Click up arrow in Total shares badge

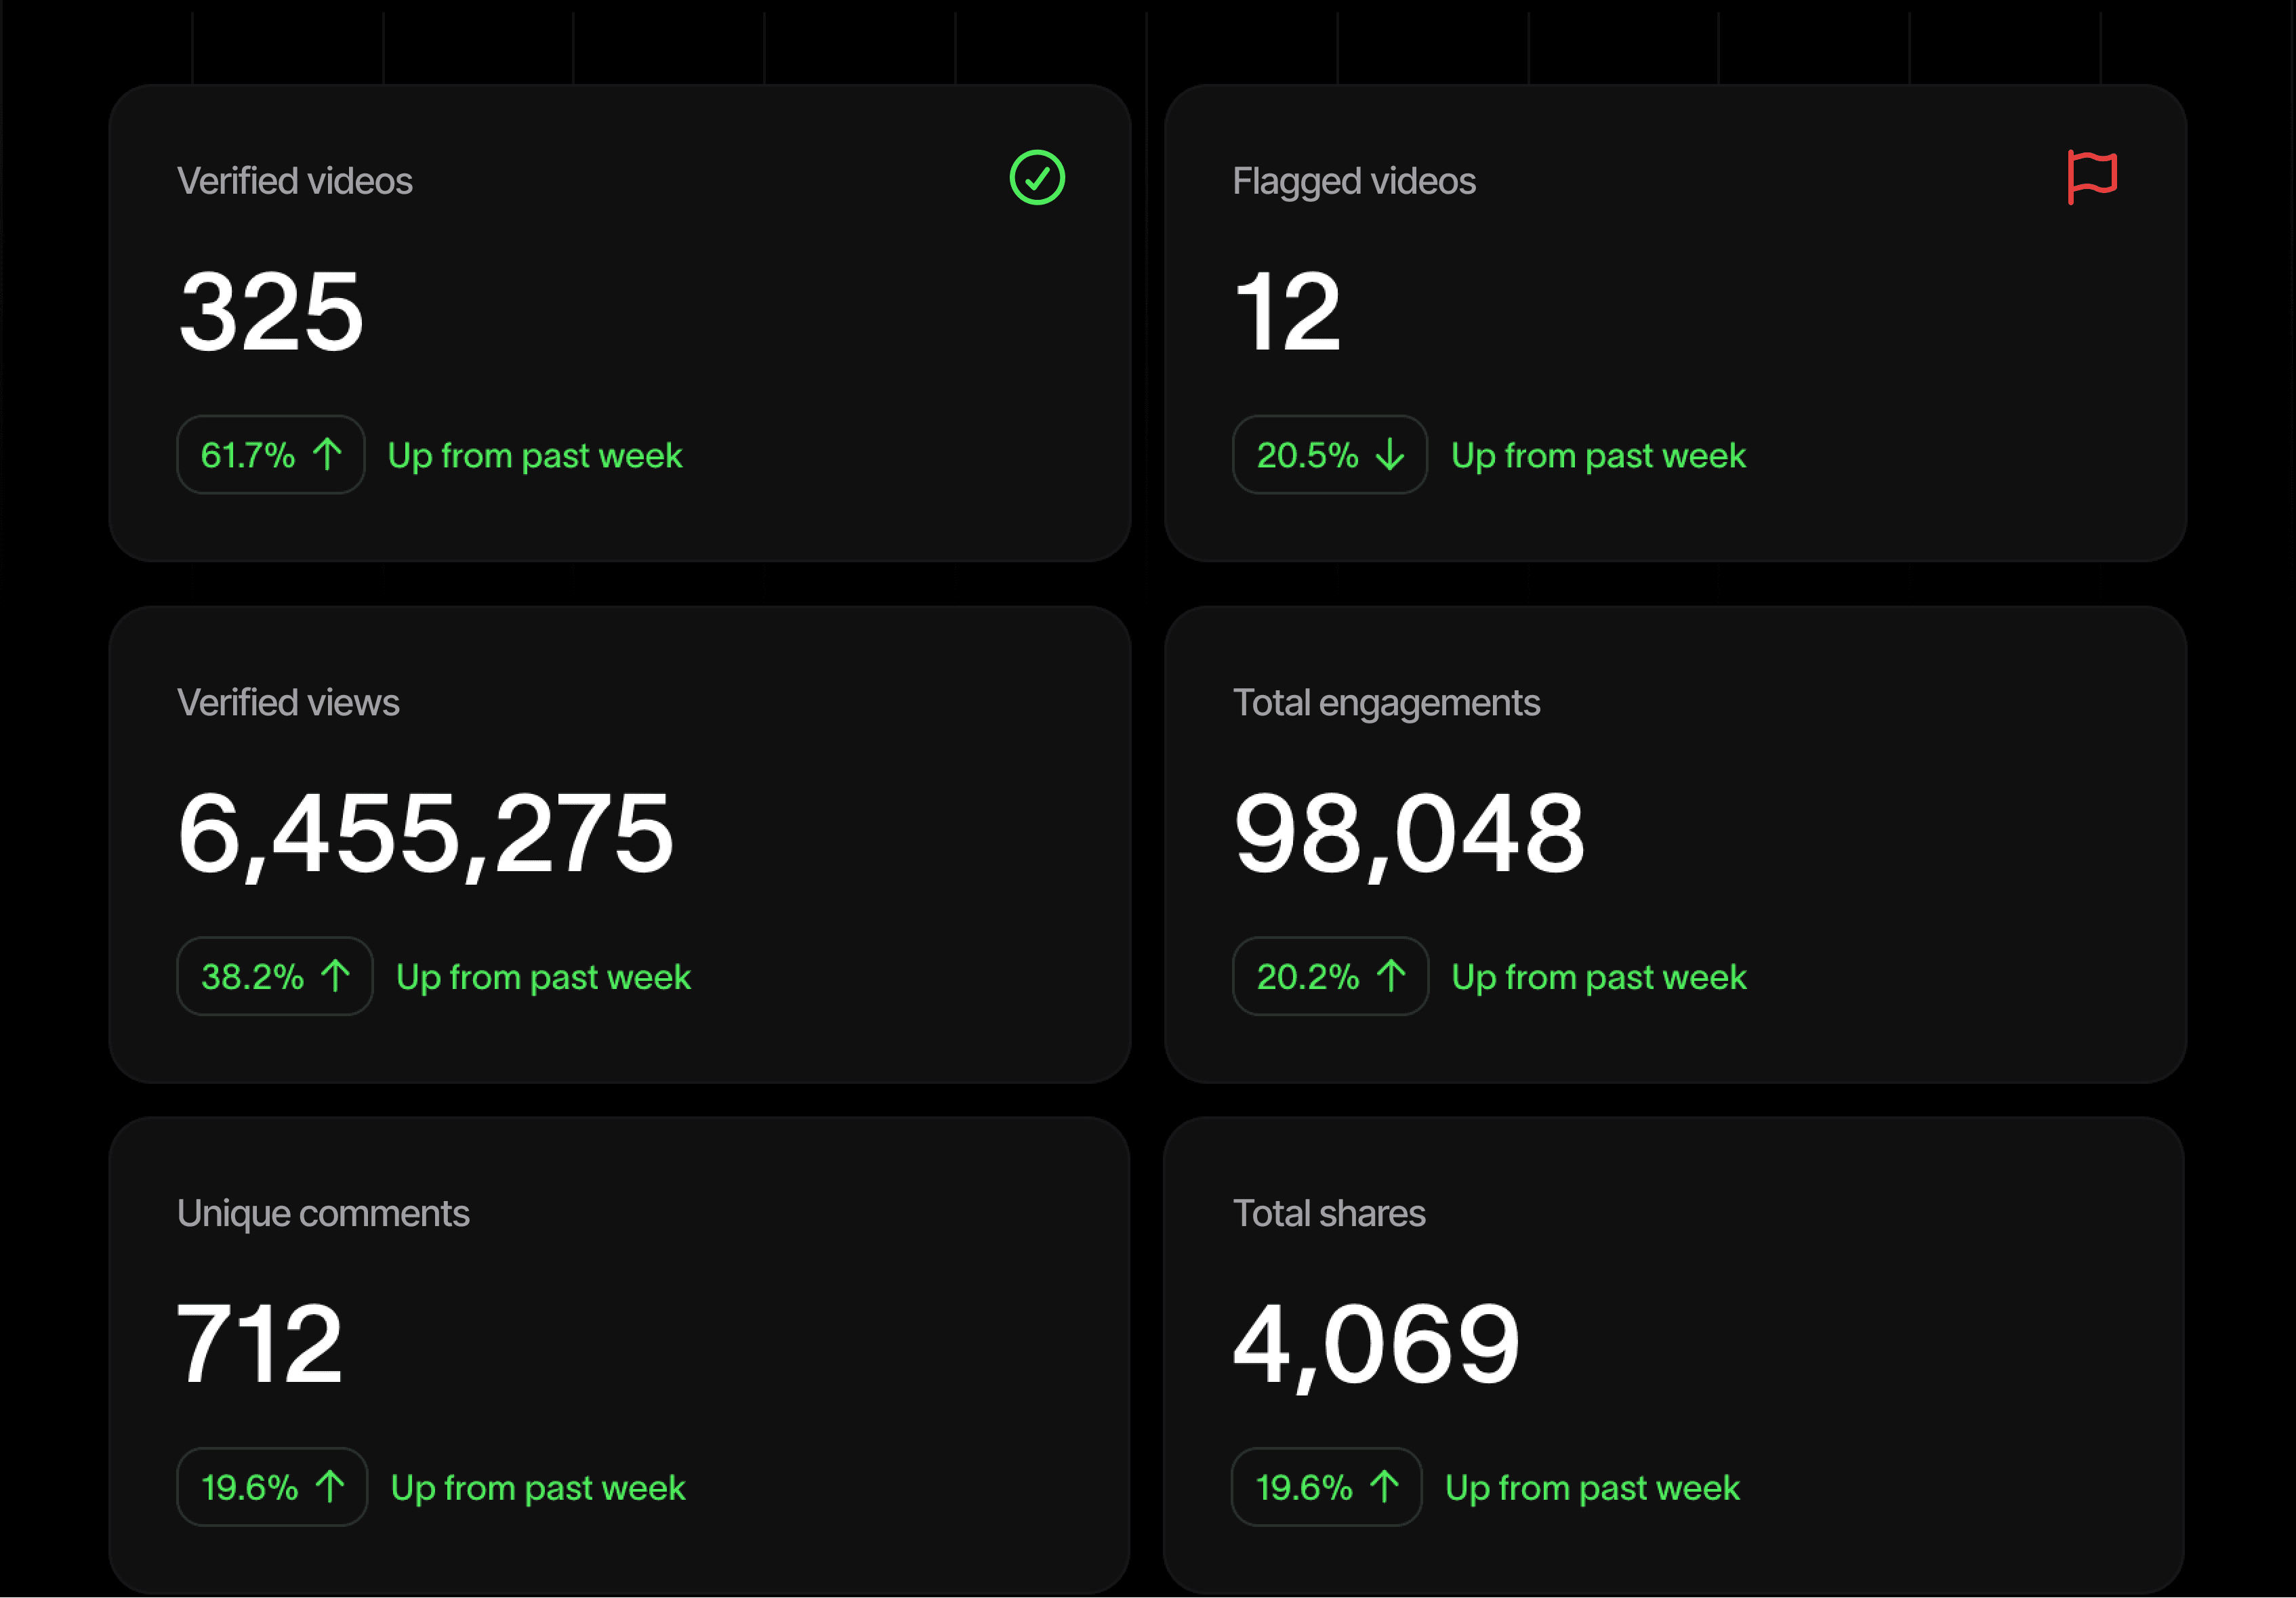(1384, 1486)
